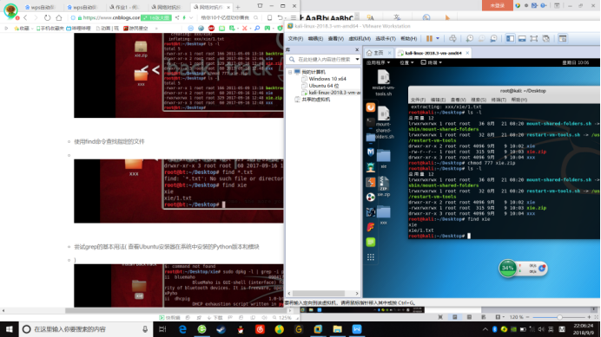Open a new browser tab with plus
The width and height of the screenshot is (601, 337).
[238, 7]
